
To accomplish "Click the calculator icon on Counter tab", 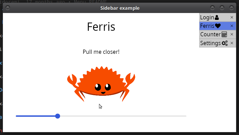I will pyautogui.click(x=224, y=34).
